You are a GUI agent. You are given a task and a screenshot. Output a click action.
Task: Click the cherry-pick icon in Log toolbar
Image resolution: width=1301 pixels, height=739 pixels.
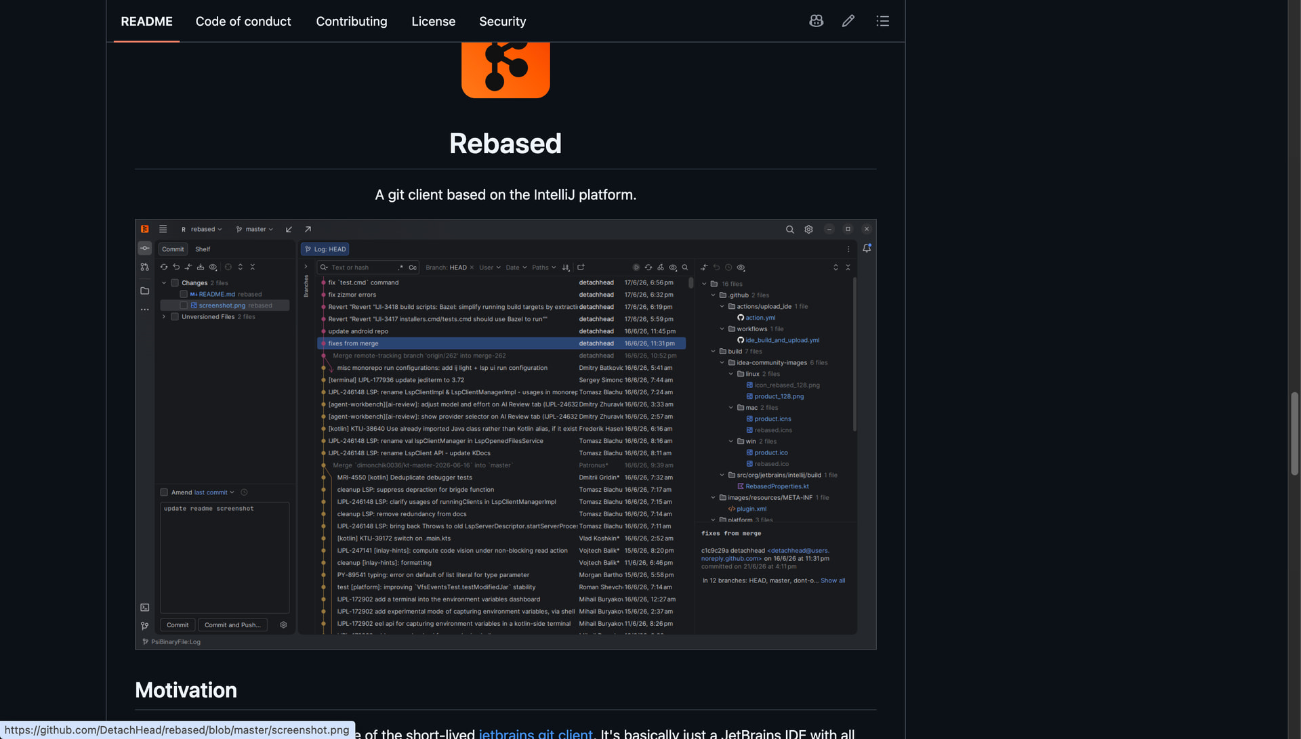click(x=661, y=268)
